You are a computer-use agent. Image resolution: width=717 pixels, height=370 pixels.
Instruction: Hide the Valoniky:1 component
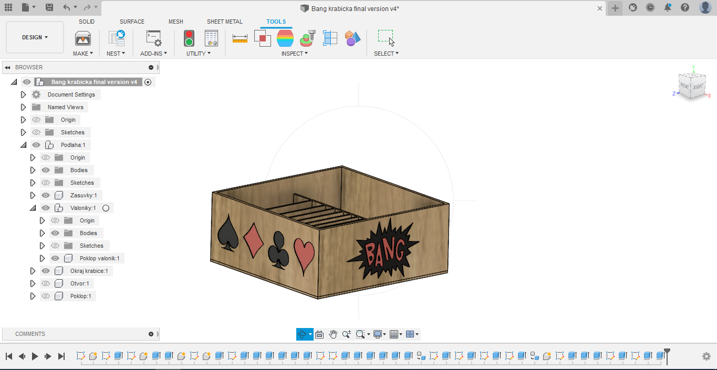tap(46, 208)
